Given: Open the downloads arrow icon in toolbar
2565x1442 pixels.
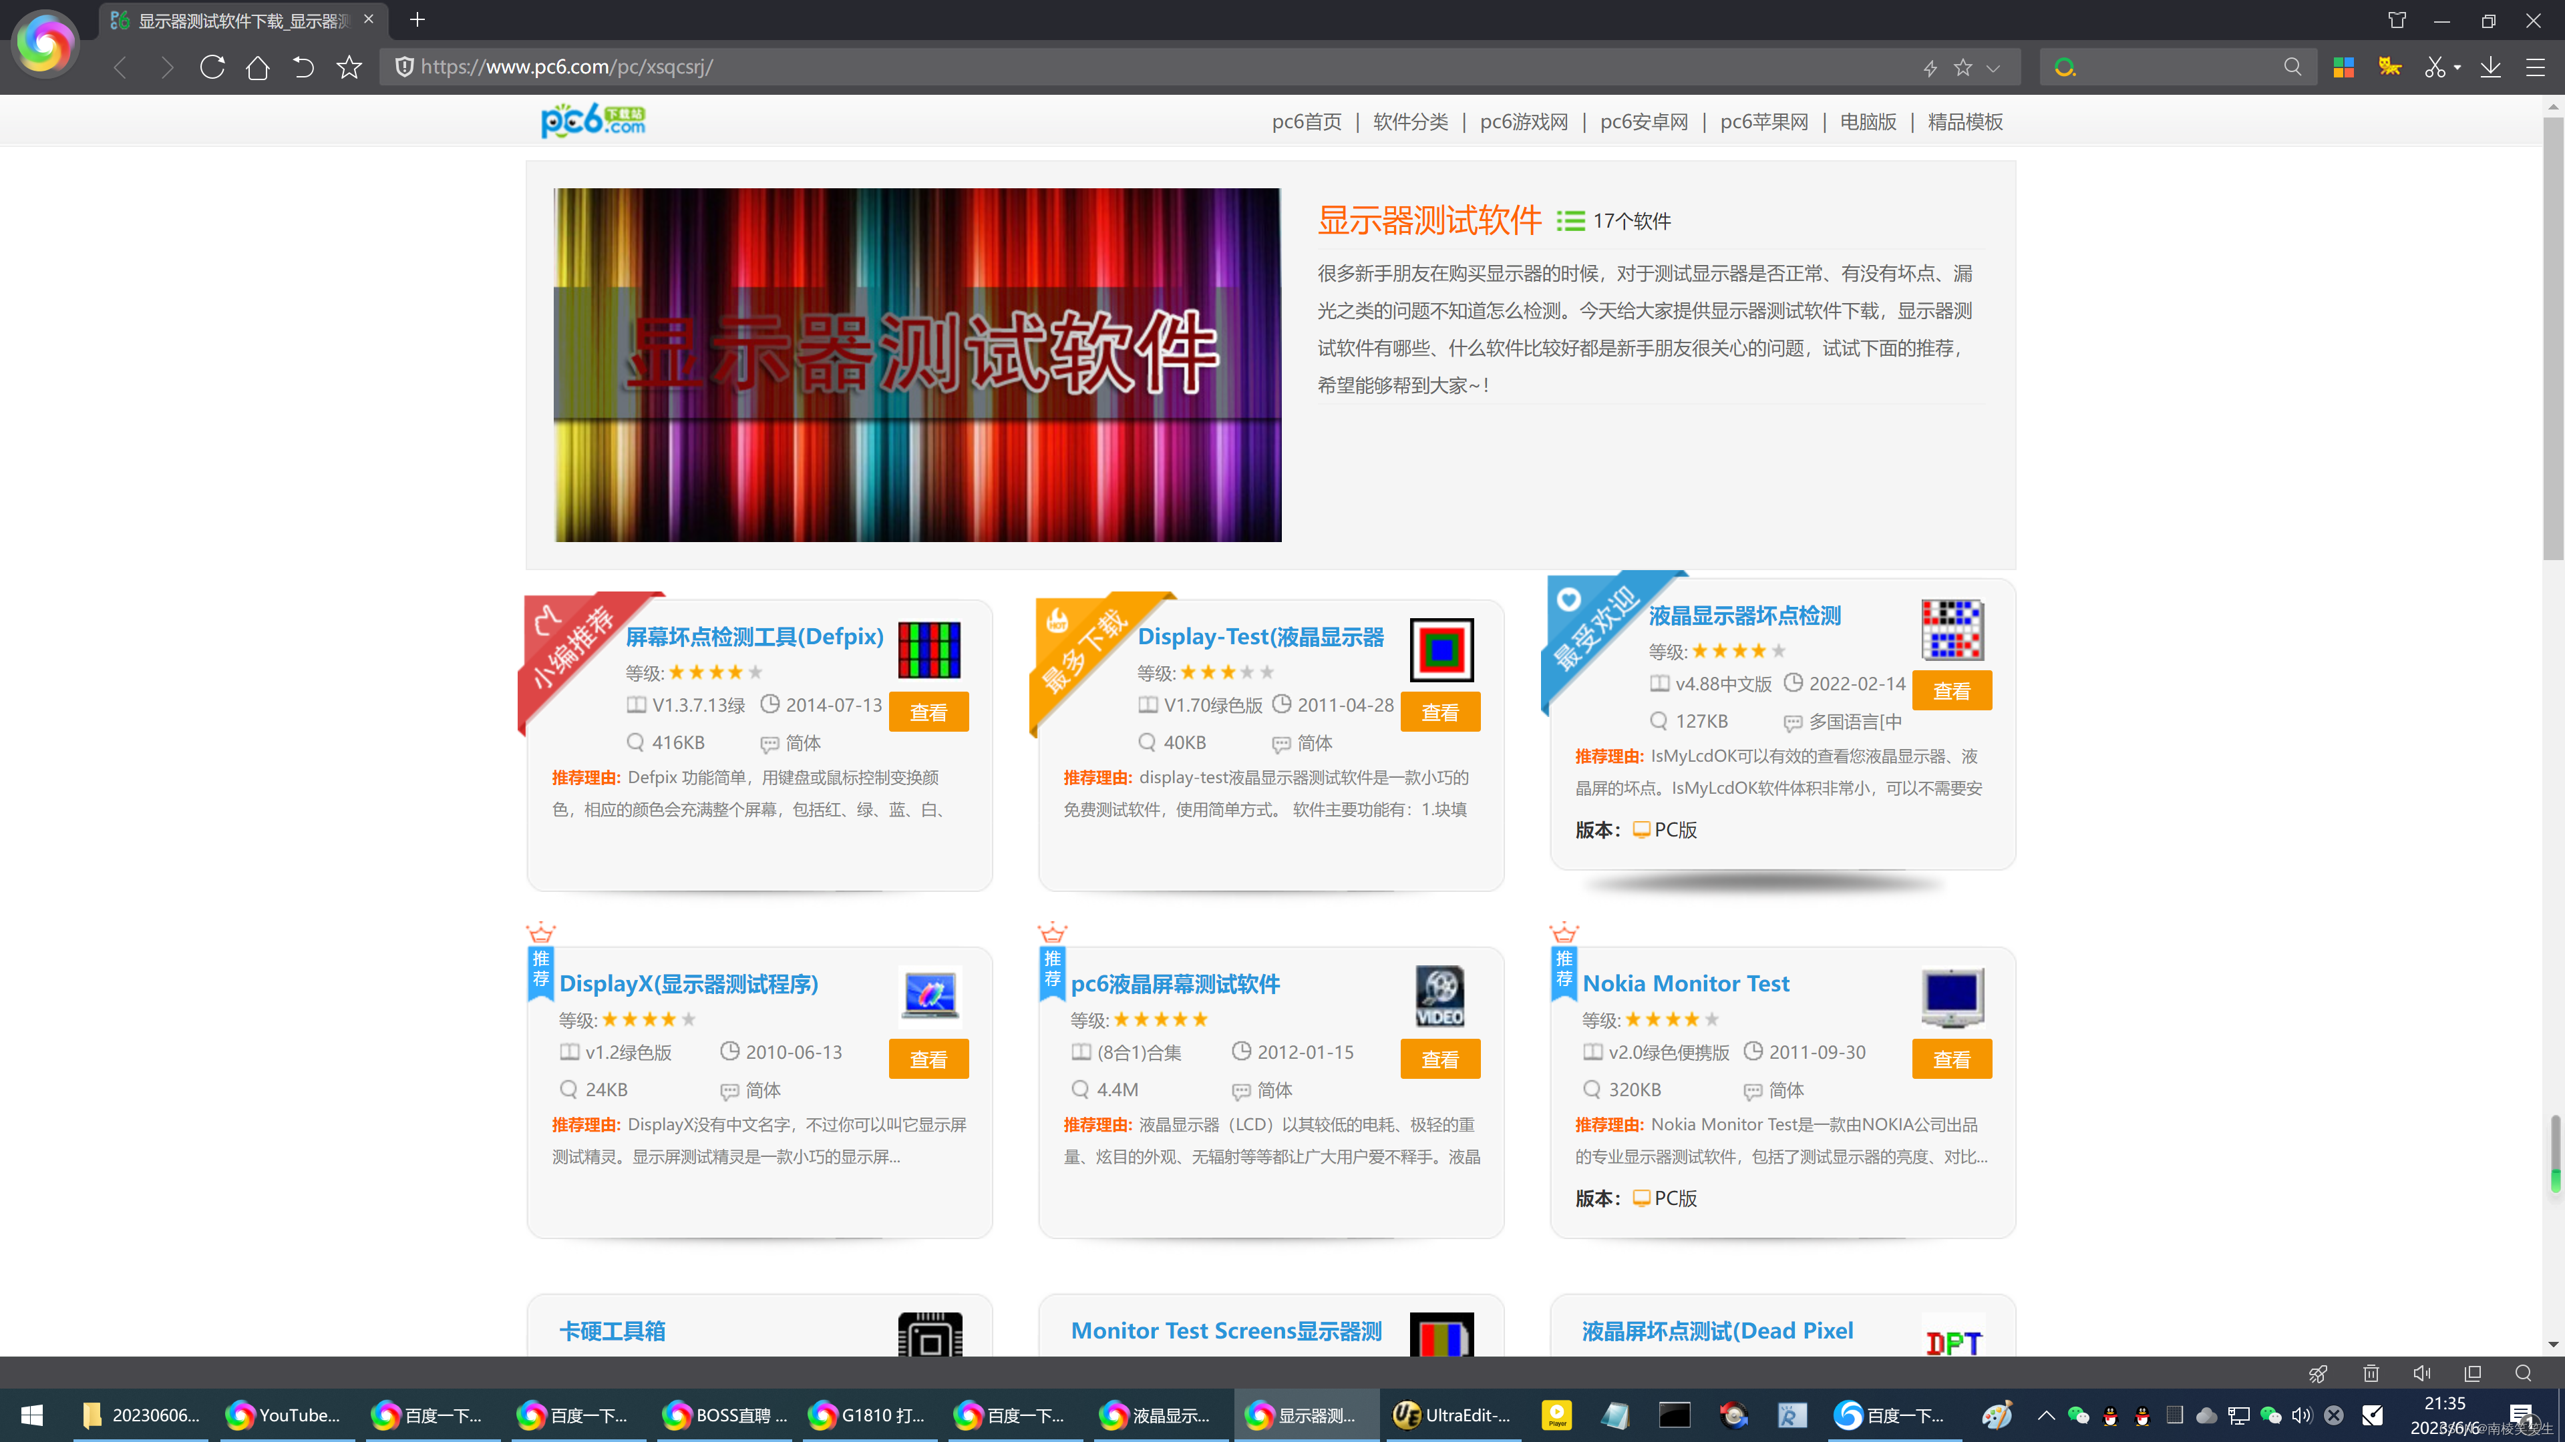Looking at the screenshot, I should pos(2490,67).
